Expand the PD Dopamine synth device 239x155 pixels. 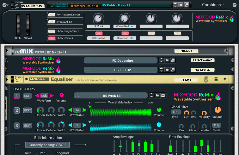[x=6, y=60]
